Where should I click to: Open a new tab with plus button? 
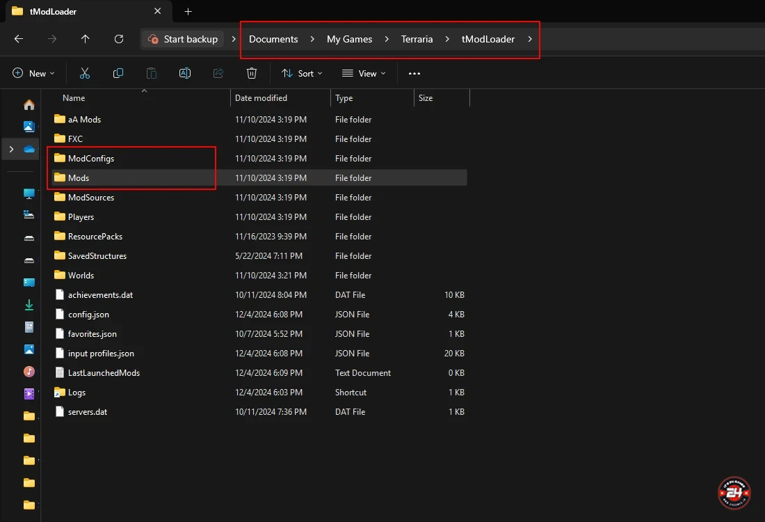point(188,11)
